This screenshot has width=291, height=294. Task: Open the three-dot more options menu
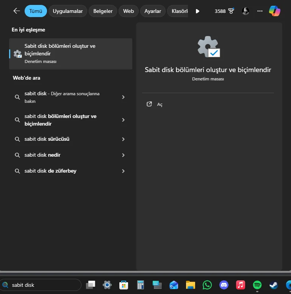click(x=260, y=11)
